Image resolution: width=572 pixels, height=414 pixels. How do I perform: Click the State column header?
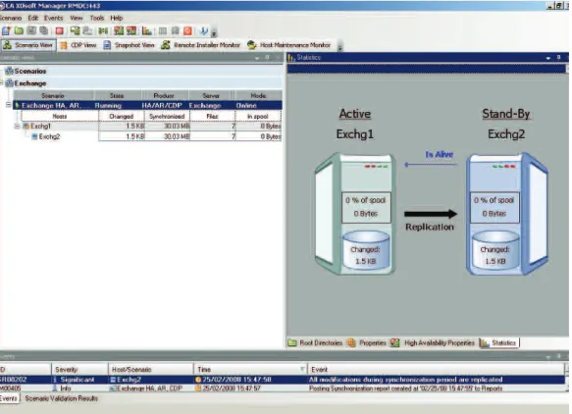(x=117, y=96)
